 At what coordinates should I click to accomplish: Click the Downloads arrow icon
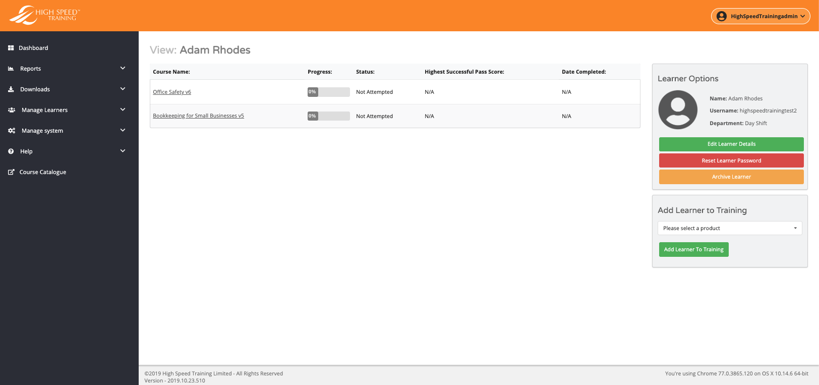[x=11, y=89]
